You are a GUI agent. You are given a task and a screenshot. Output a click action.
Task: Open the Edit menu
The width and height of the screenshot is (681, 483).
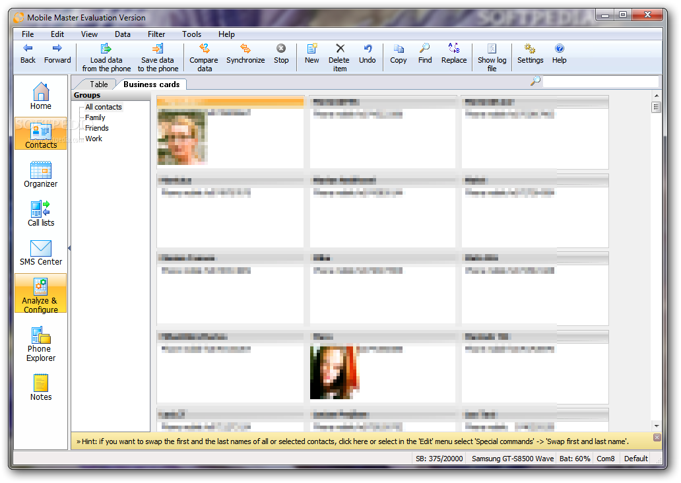pyautogui.click(x=57, y=34)
